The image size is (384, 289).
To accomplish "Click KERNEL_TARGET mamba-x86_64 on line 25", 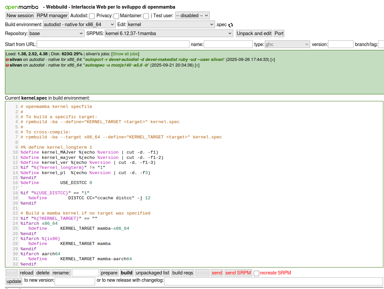I will [95, 228].
